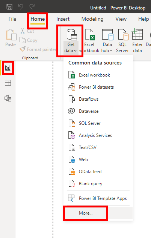Click the Cut scissors button
Screen dimensions: 151x238
27,31
